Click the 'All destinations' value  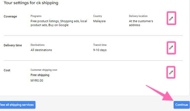41,50
